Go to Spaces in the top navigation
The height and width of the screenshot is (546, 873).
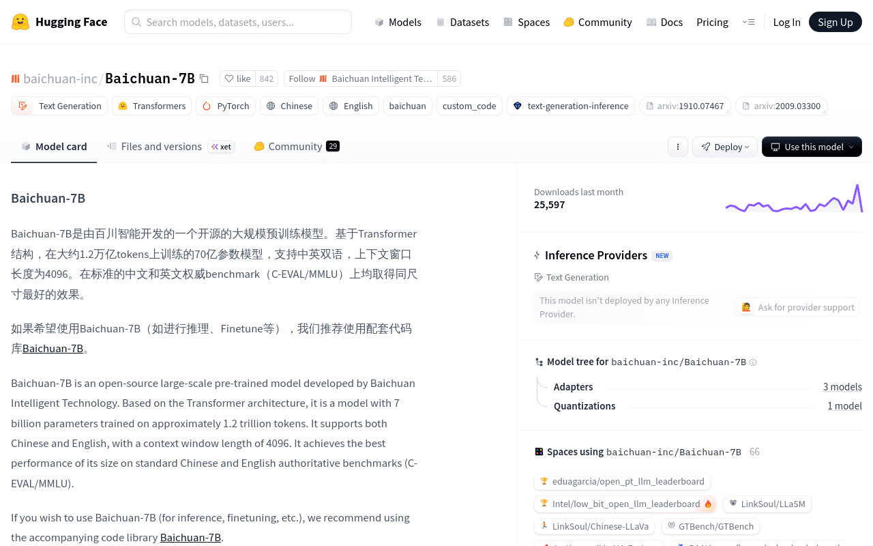[x=527, y=22]
